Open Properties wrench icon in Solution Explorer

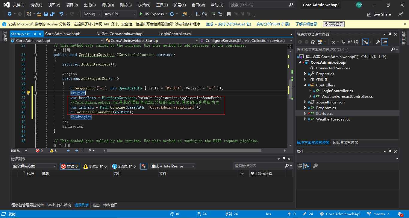tap(378, 42)
